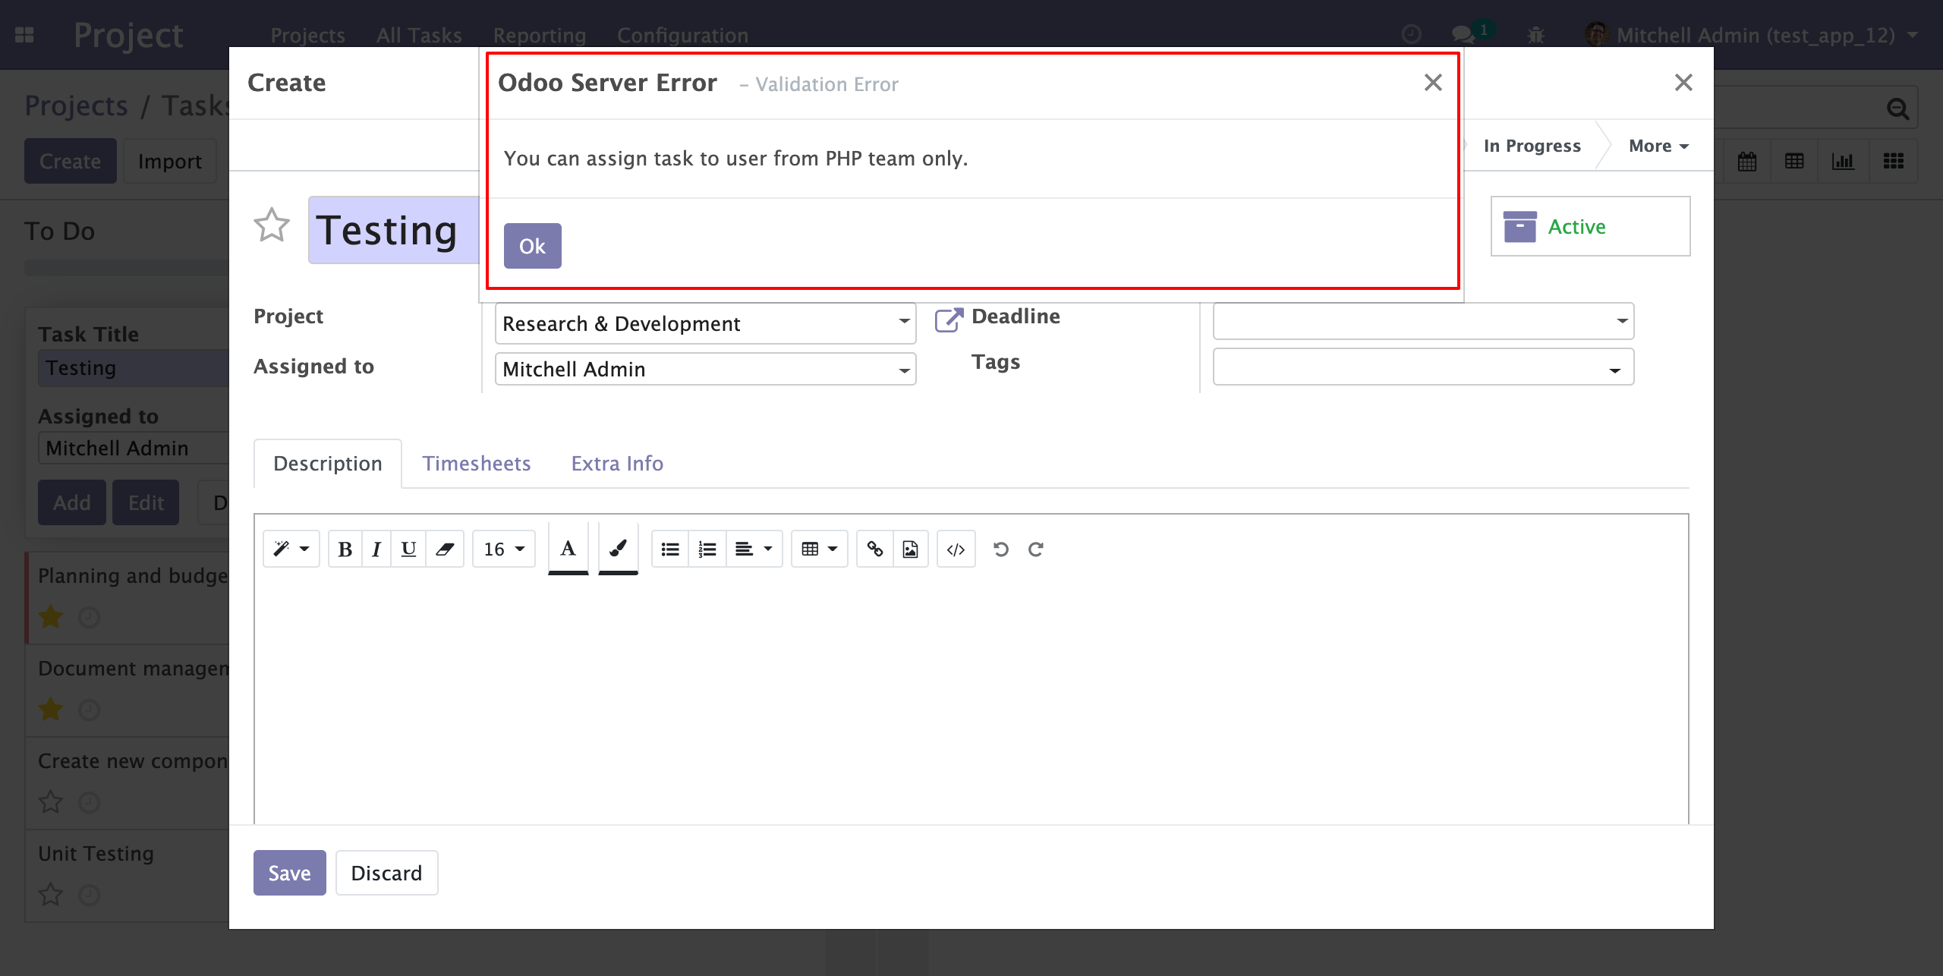This screenshot has height=976, width=1943.
Task: Open the background color brush picker
Action: [x=618, y=549]
